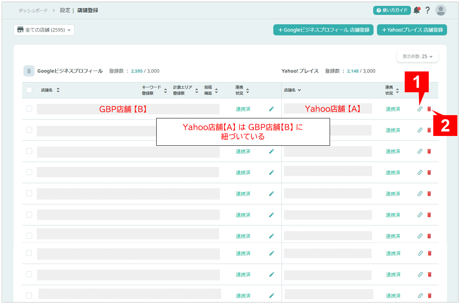Click the red trash icon in the fourth row
Screen dimensions: 461x305
[x=429, y=173]
